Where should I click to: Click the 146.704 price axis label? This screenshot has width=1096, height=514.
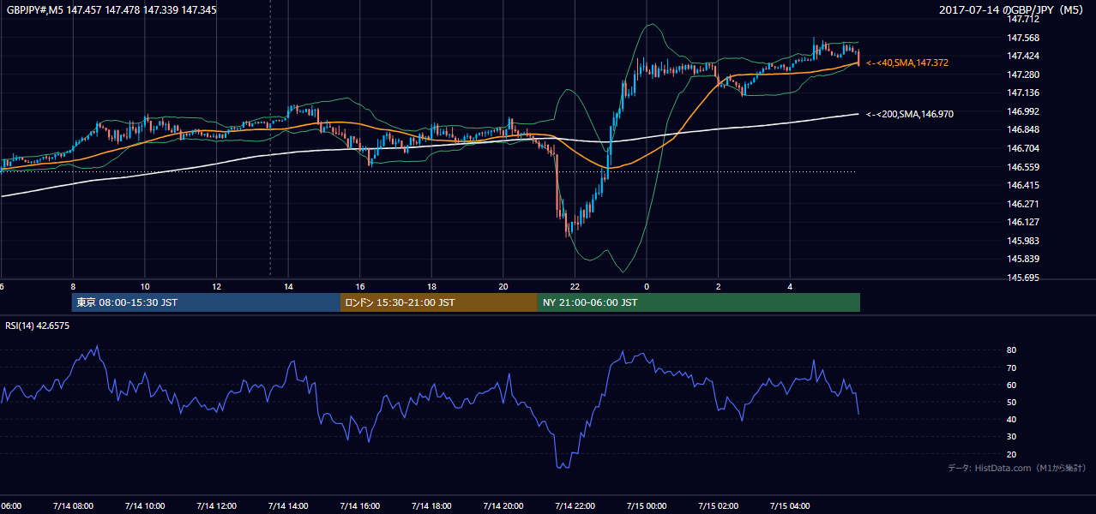click(1022, 148)
